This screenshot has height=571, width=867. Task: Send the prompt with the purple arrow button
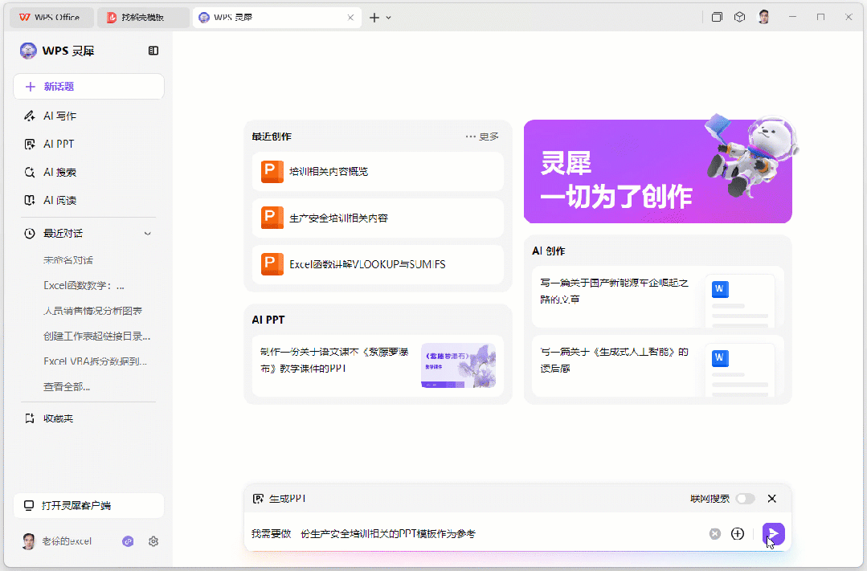(772, 533)
